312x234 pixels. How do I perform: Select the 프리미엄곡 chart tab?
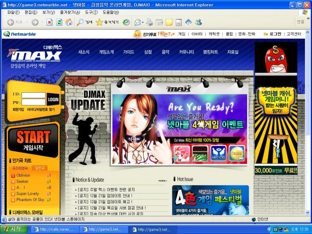(20, 168)
